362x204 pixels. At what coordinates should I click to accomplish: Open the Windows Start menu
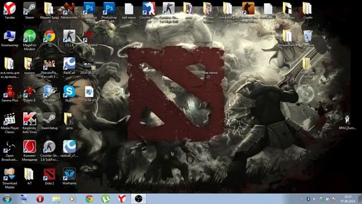[x=7, y=199]
